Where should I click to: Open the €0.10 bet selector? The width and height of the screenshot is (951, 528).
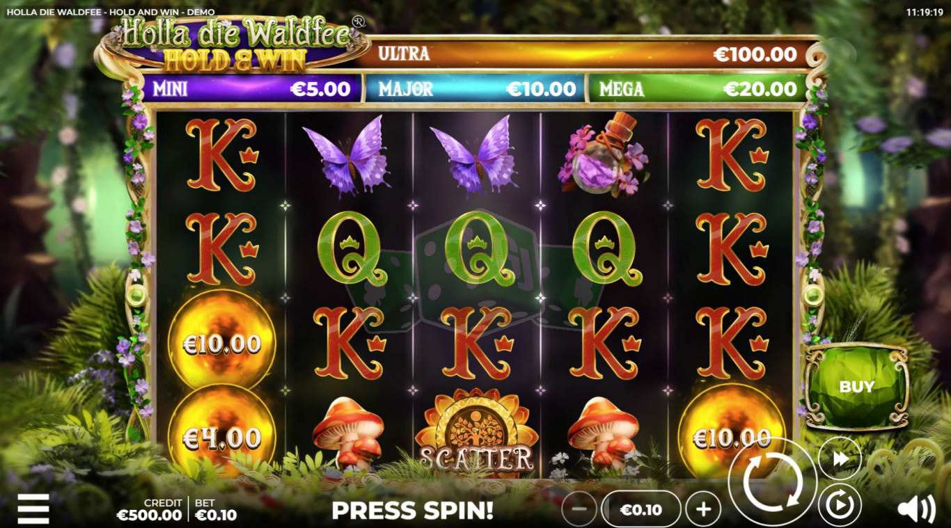pyautogui.click(x=641, y=509)
